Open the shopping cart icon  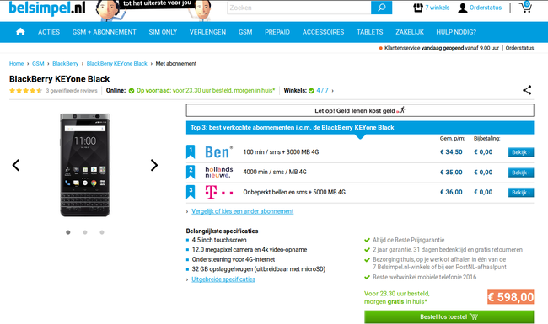(525, 7)
